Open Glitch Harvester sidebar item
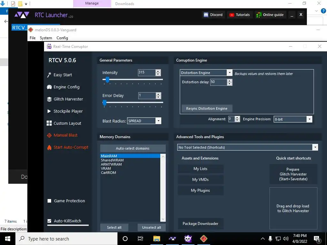 65,99
